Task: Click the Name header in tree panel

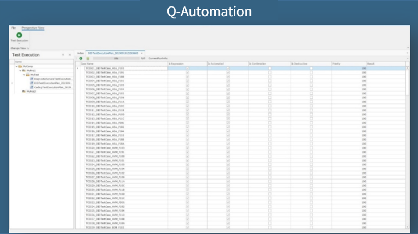Action: [x=44, y=62]
